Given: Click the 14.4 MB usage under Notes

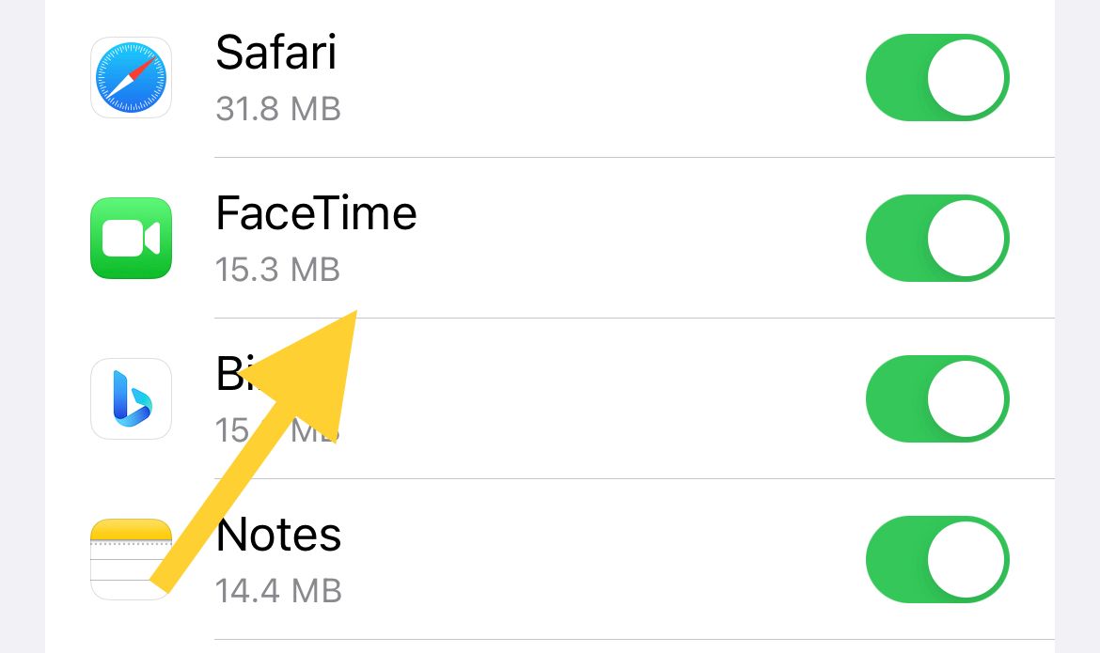Looking at the screenshot, I should 277,591.
